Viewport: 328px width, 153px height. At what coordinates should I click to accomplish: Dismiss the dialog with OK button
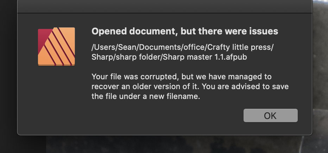point(271,115)
